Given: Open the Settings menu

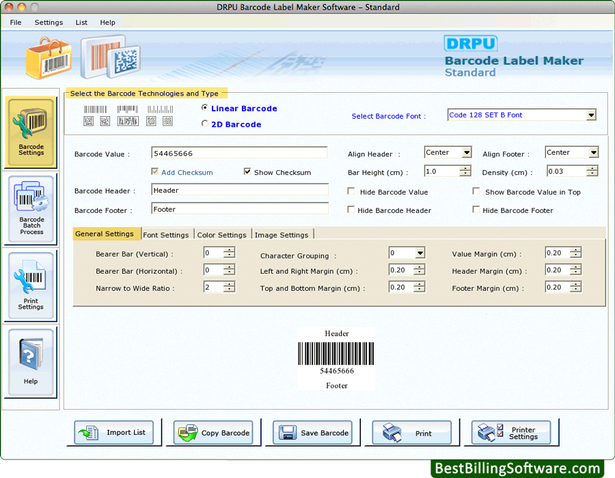Looking at the screenshot, I should point(49,23).
